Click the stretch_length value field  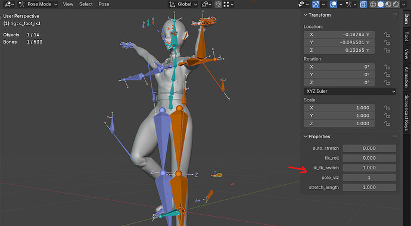[x=369, y=187]
